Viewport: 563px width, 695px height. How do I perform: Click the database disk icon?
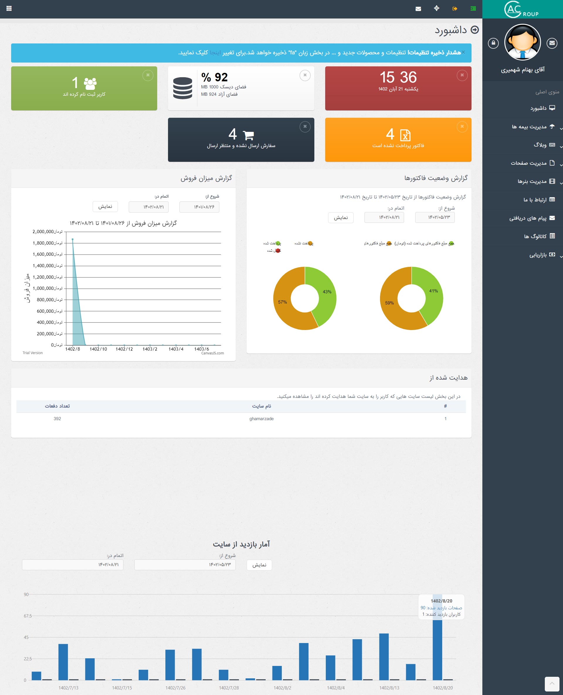[x=183, y=88]
